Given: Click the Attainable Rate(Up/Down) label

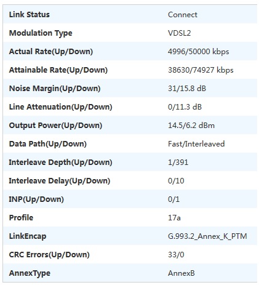Looking at the screenshot, I should click(x=58, y=70).
